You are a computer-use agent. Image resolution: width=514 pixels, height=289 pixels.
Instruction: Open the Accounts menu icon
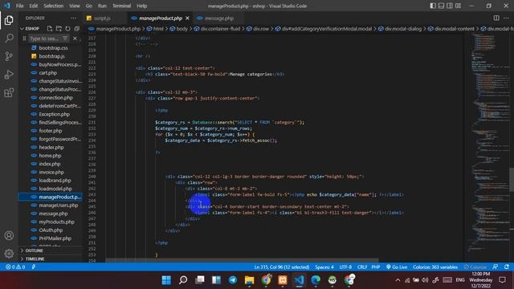(x=9, y=235)
